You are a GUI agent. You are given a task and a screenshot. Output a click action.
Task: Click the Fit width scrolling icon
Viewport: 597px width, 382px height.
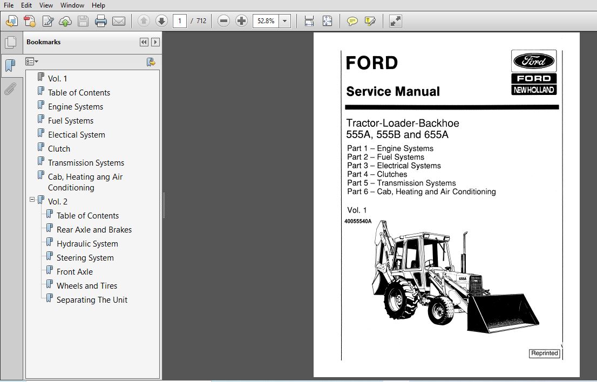(309, 21)
